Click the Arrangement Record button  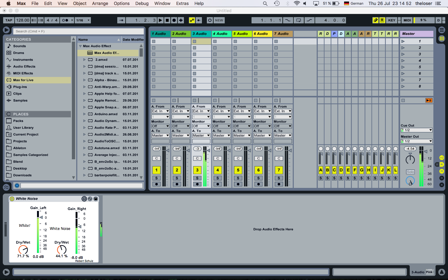pyautogui.click(x=174, y=20)
